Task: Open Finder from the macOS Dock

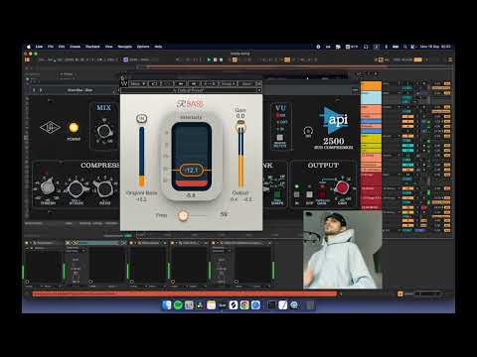Action: tap(167, 305)
